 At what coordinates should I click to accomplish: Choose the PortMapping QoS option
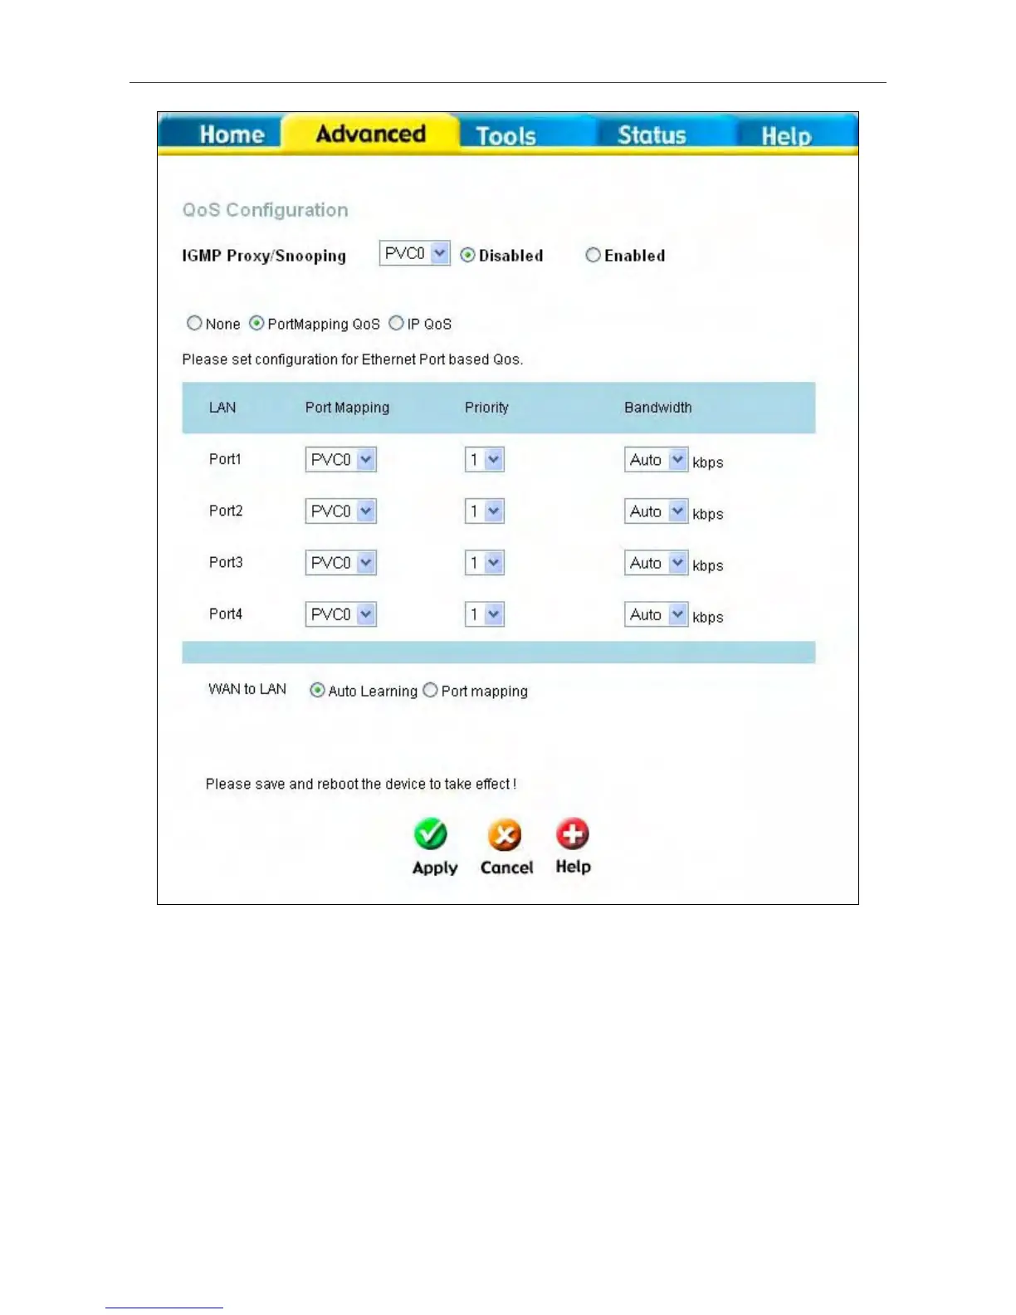[256, 323]
